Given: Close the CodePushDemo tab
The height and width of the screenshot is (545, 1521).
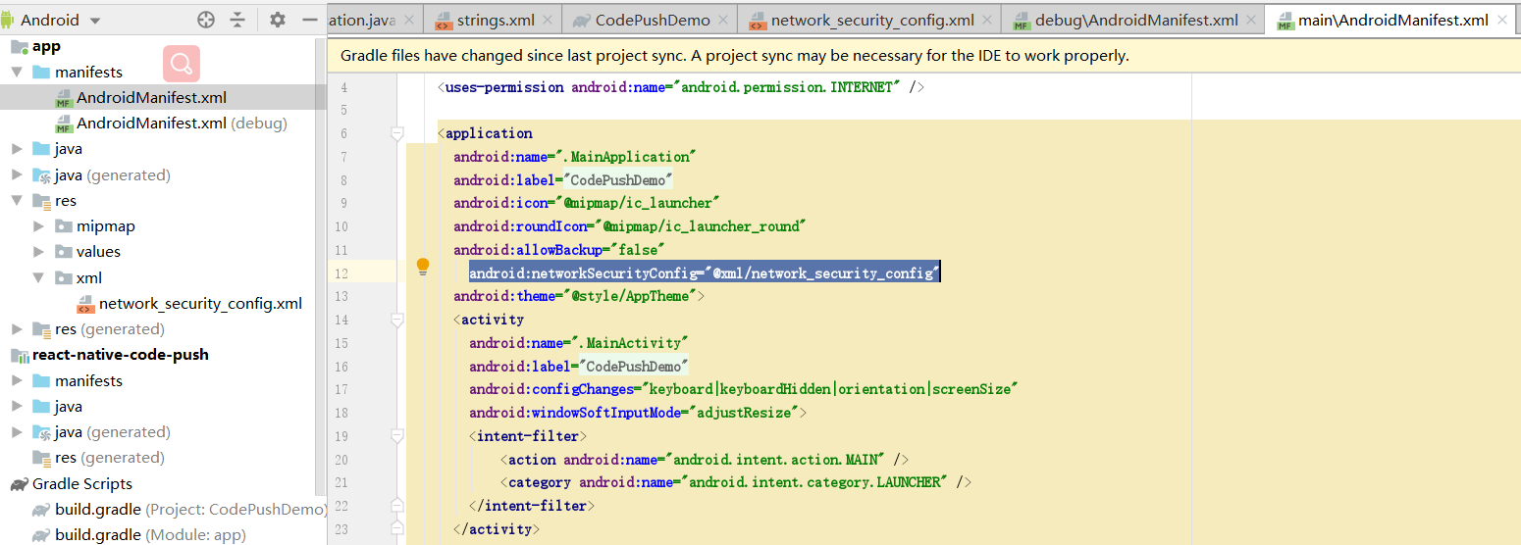Looking at the screenshot, I should coord(724,20).
